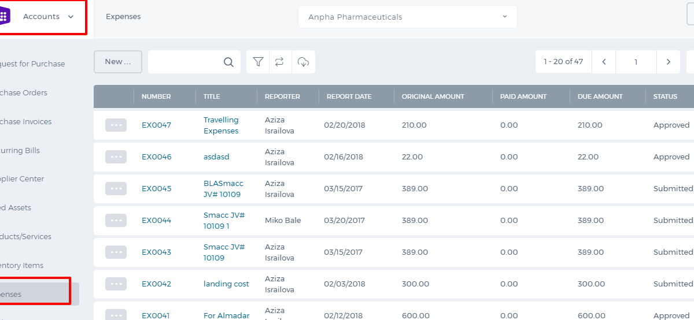The width and height of the screenshot is (694, 320).
Task: Open row actions menu for EX0044
Action: pyautogui.click(x=116, y=220)
